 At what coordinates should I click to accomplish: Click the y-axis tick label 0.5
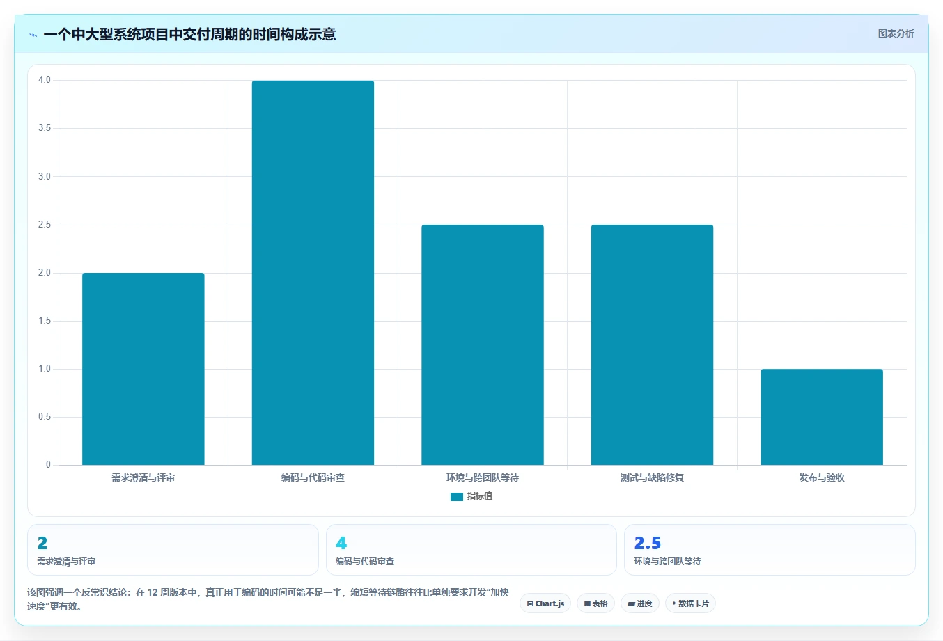click(45, 417)
